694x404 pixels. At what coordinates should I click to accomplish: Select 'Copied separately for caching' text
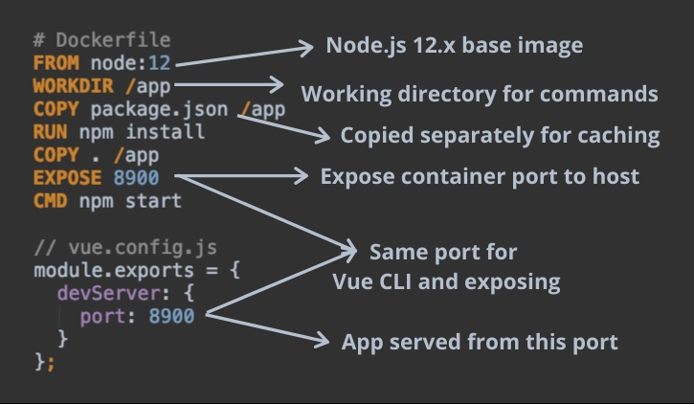(500, 135)
